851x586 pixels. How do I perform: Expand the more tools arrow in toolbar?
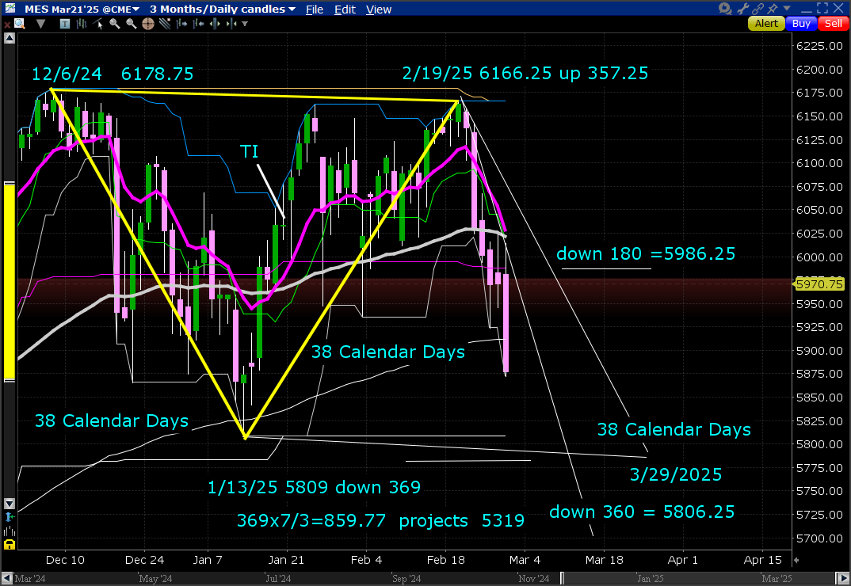pyautogui.click(x=245, y=24)
